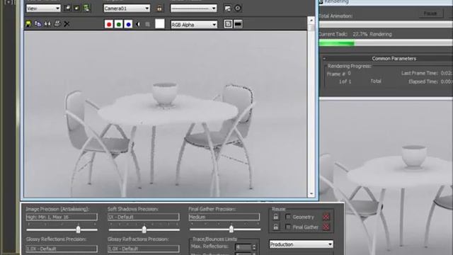Click the Glossy Reflections Precision value field

click(62, 249)
